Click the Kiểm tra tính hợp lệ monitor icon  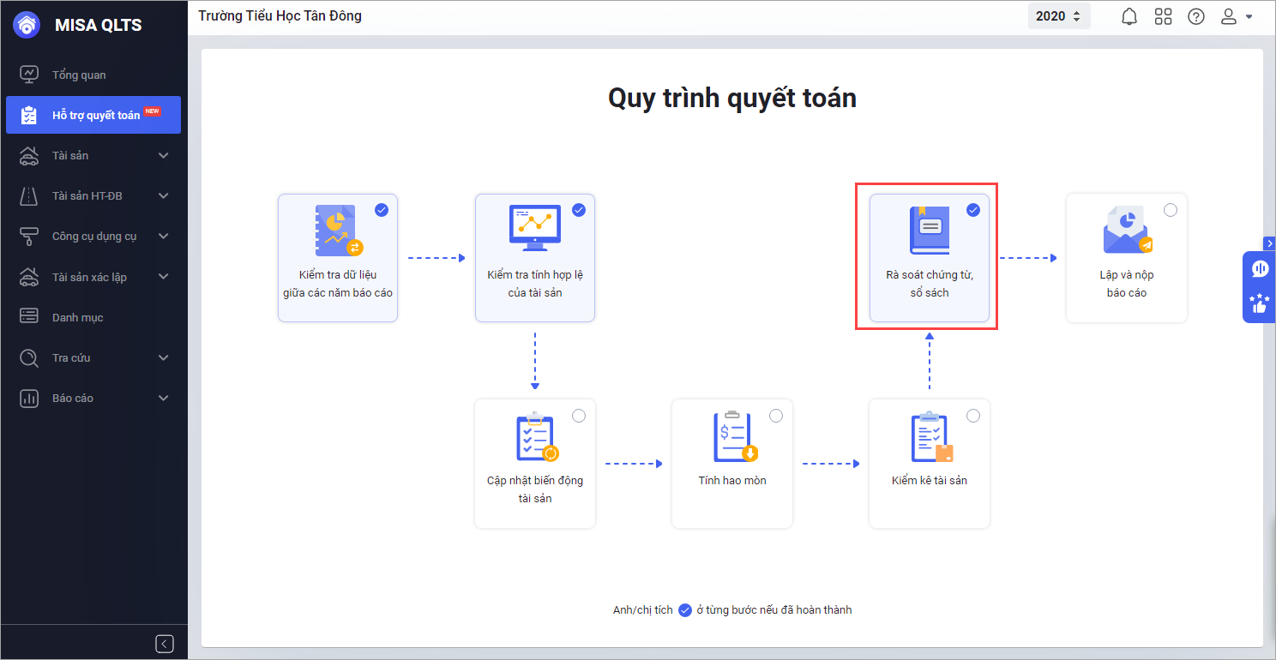pos(535,228)
